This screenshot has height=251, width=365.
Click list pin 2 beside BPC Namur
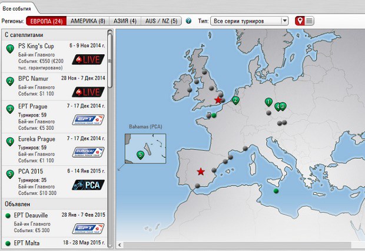point(10,81)
